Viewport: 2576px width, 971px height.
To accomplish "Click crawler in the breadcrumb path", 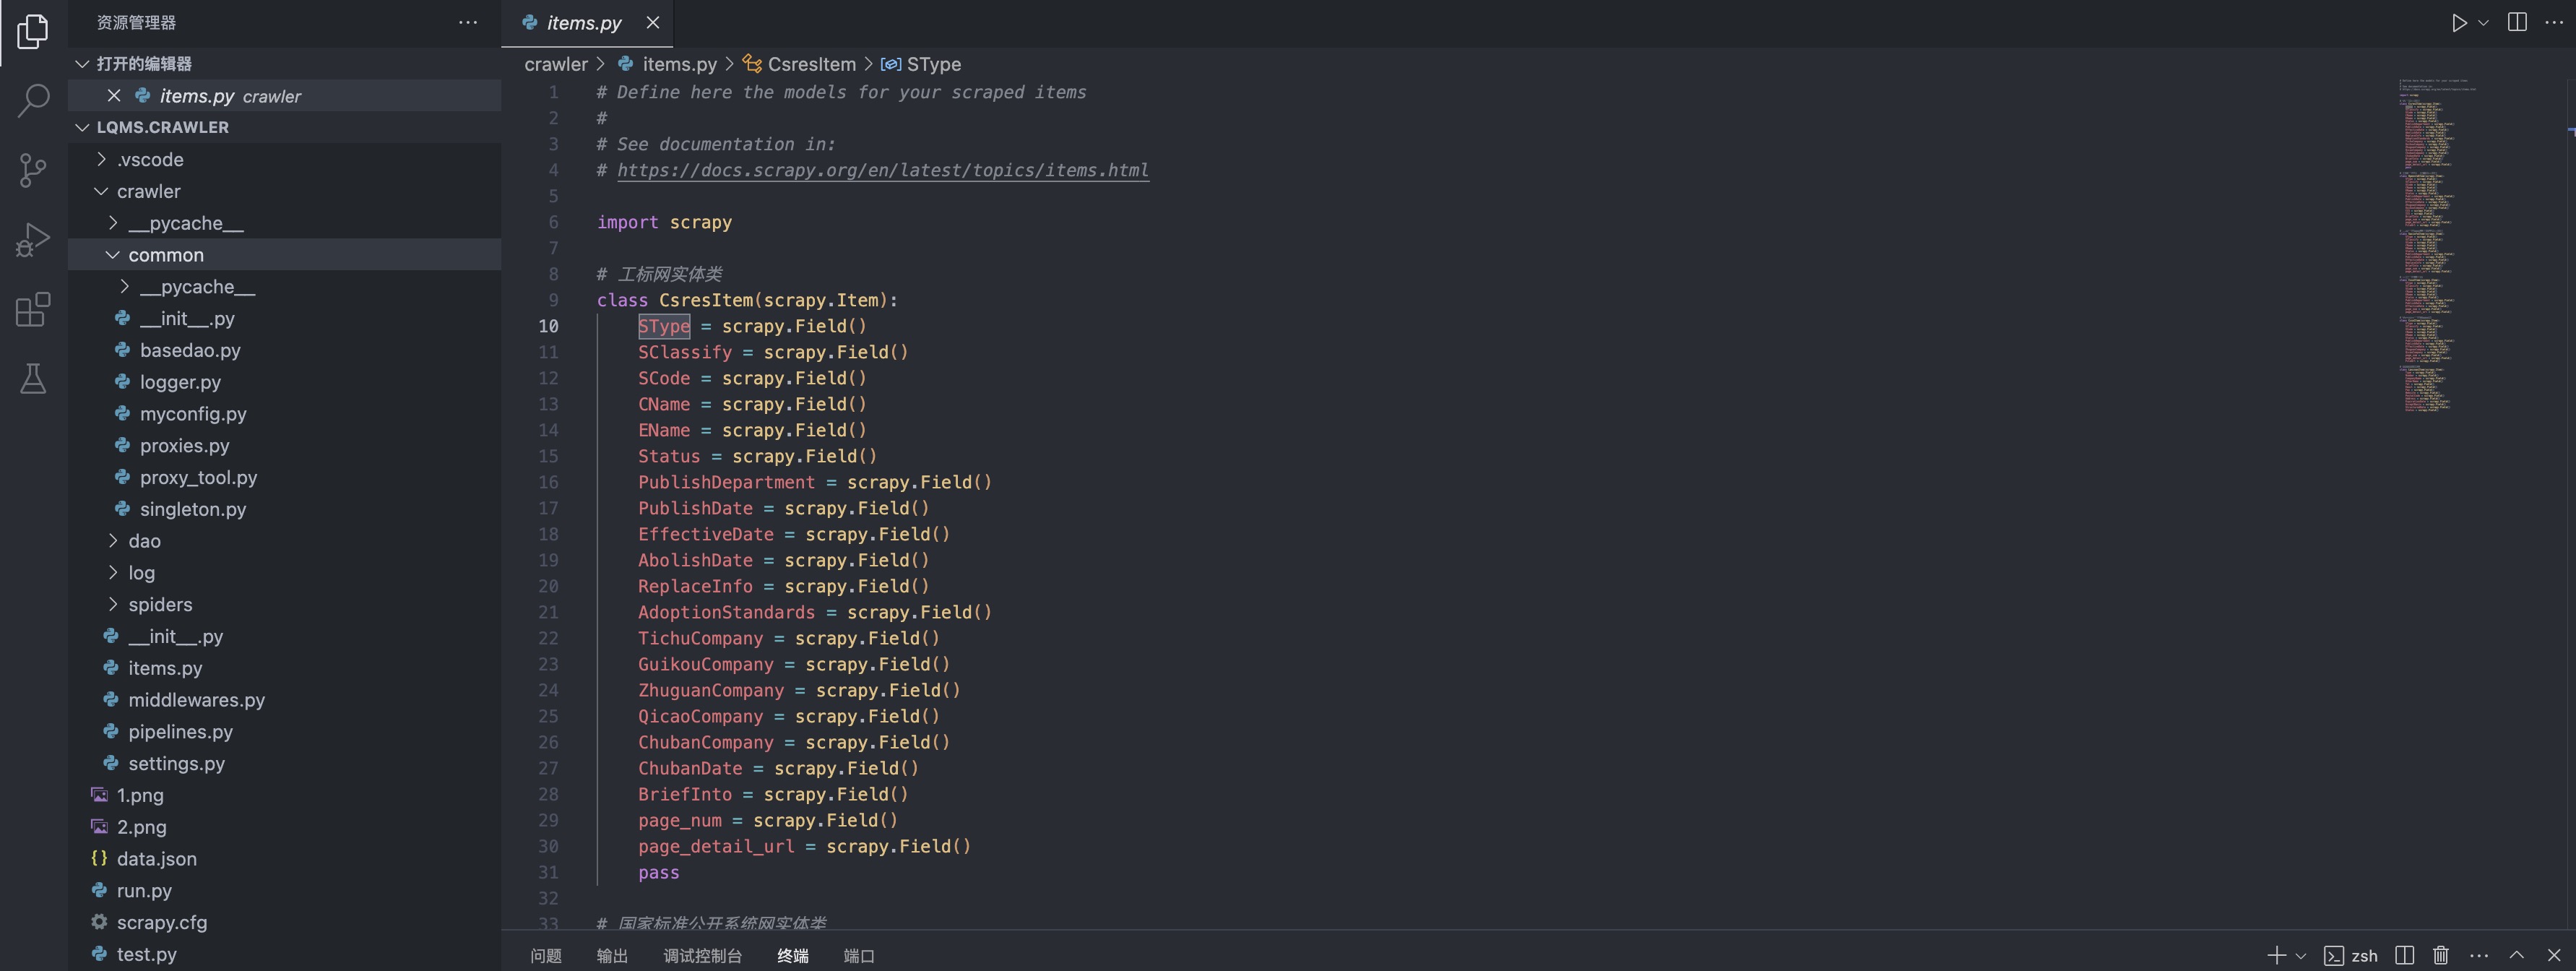I will (556, 64).
